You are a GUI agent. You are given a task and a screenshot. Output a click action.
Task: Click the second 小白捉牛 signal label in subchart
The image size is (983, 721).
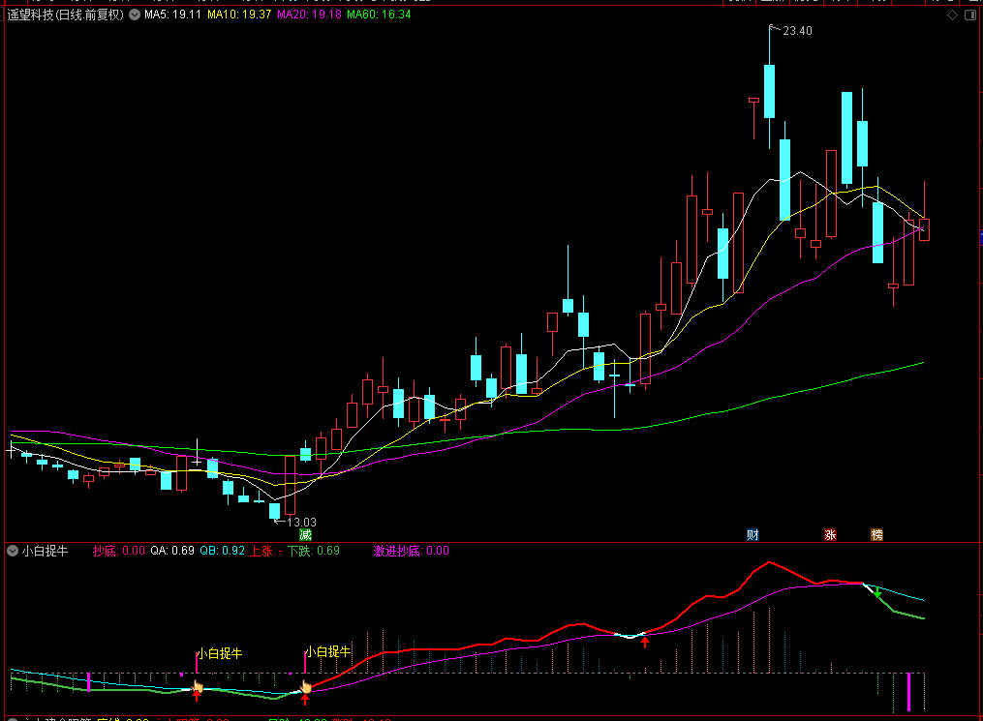(328, 651)
